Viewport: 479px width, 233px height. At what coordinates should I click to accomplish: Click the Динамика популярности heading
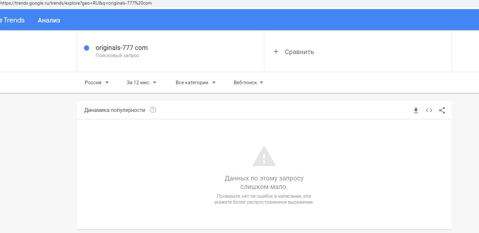tap(115, 110)
